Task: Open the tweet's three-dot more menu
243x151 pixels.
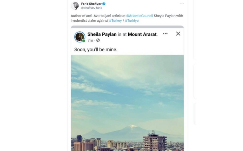Action: tap(182, 4)
